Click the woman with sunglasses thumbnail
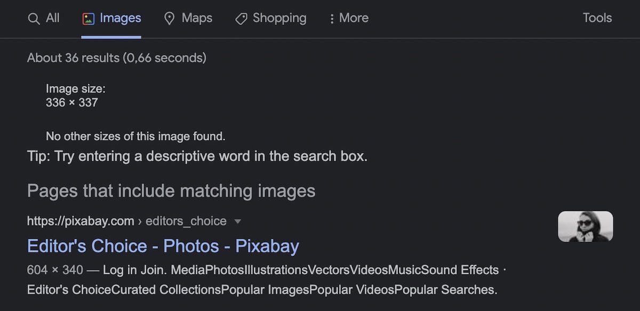 [585, 226]
